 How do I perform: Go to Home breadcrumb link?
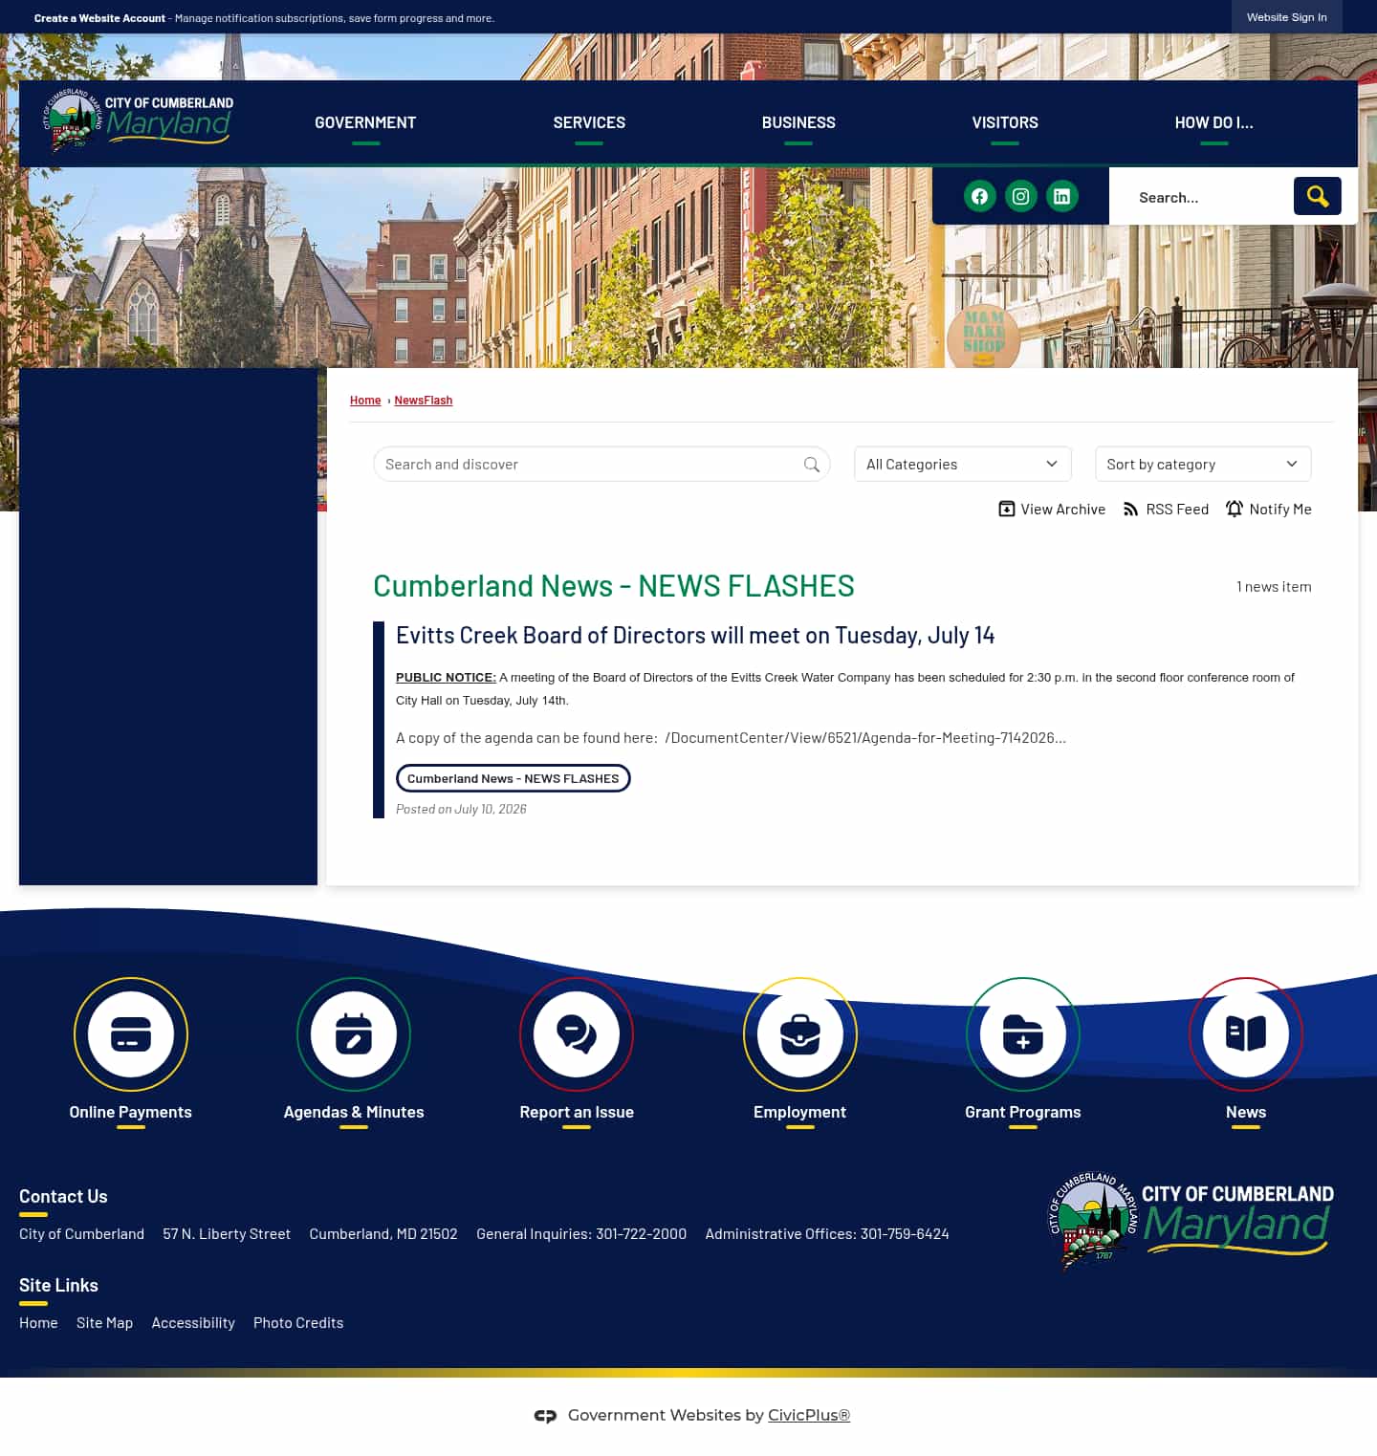(365, 401)
